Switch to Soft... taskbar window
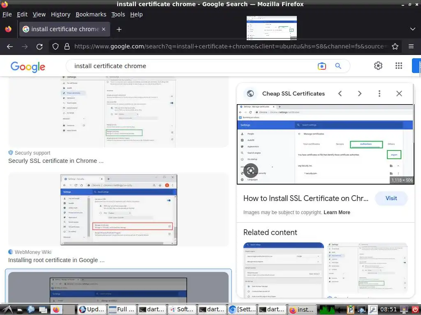 (182, 310)
